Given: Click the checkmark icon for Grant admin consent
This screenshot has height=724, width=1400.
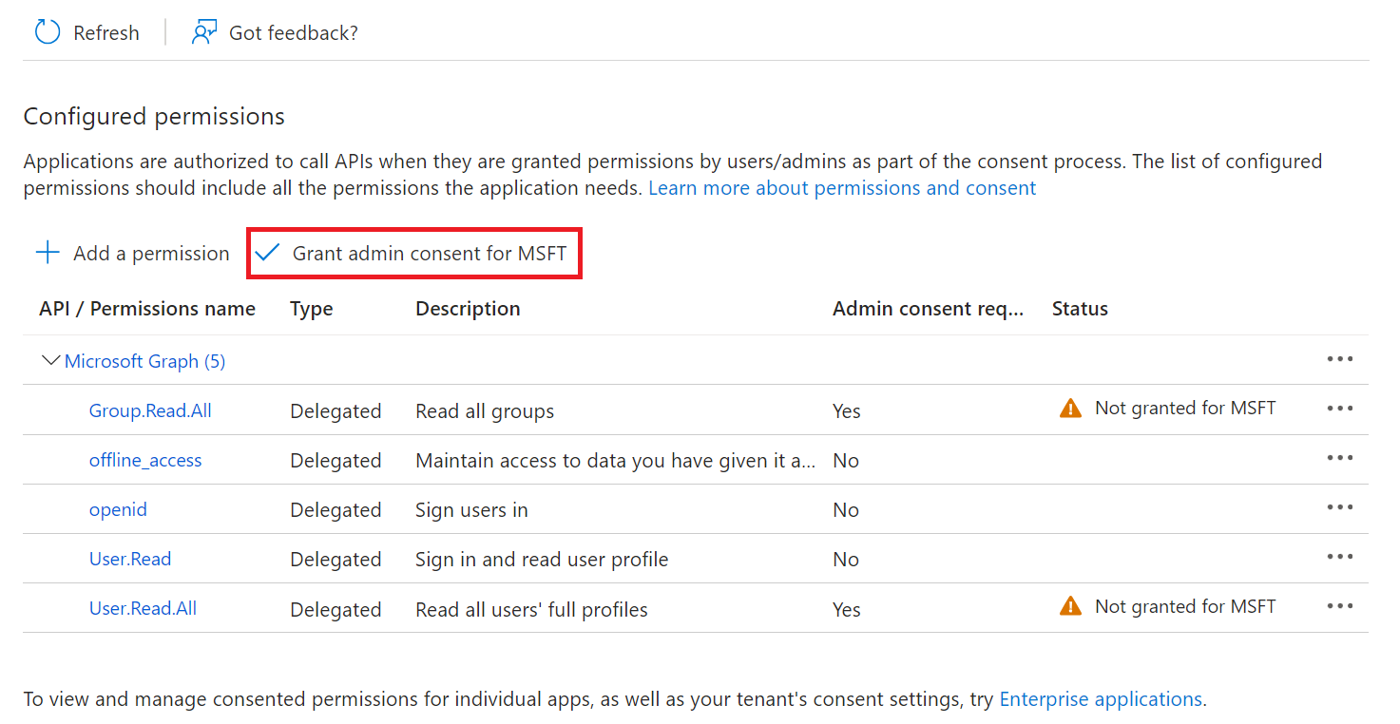Looking at the screenshot, I should pyautogui.click(x=268, y=253).
